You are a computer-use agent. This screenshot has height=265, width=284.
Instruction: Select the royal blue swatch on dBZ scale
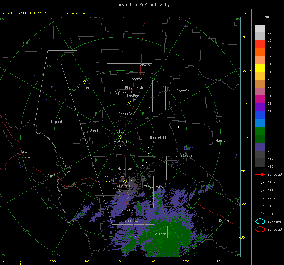coord(260,115)
